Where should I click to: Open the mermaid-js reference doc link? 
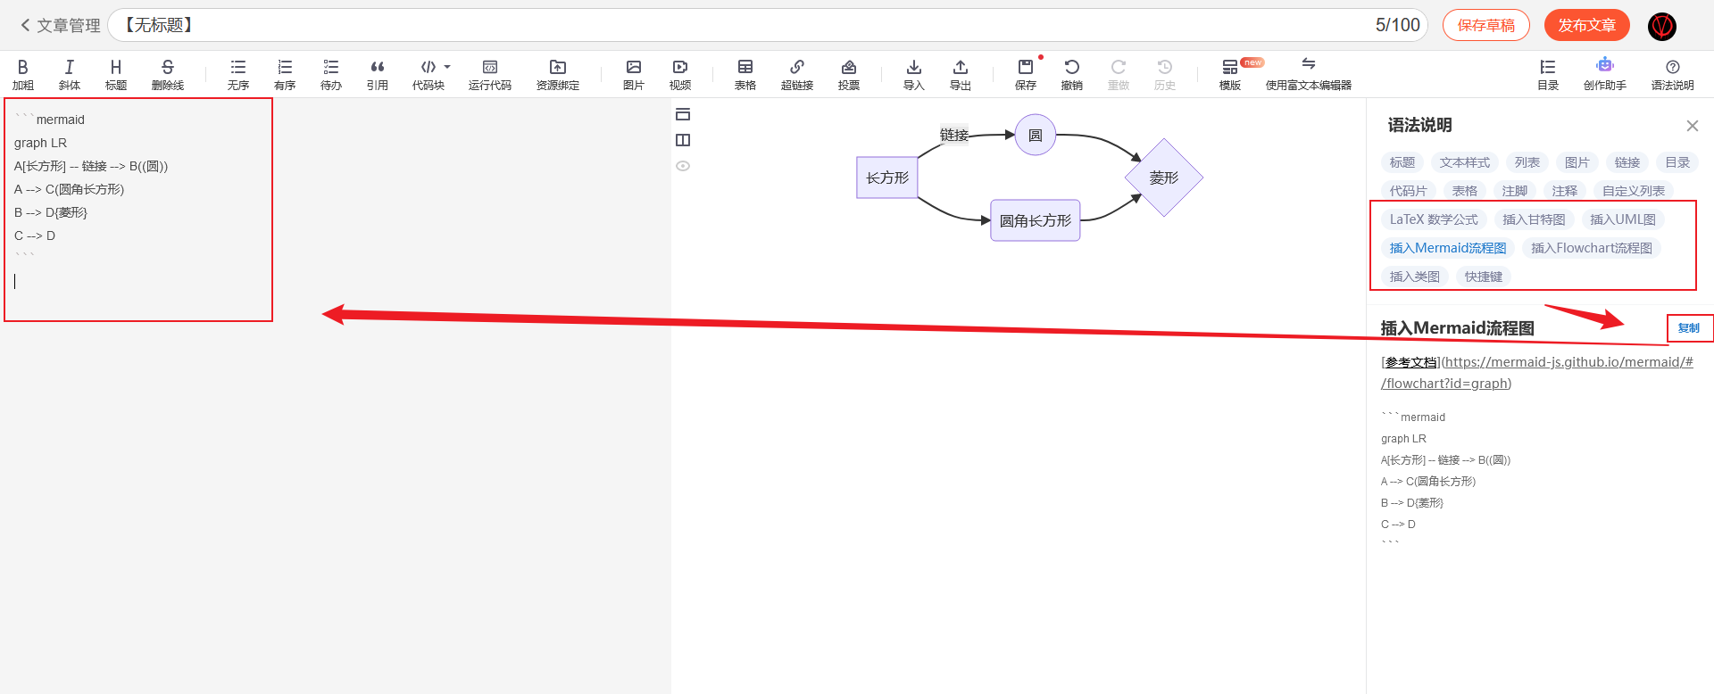[1537, 373]
